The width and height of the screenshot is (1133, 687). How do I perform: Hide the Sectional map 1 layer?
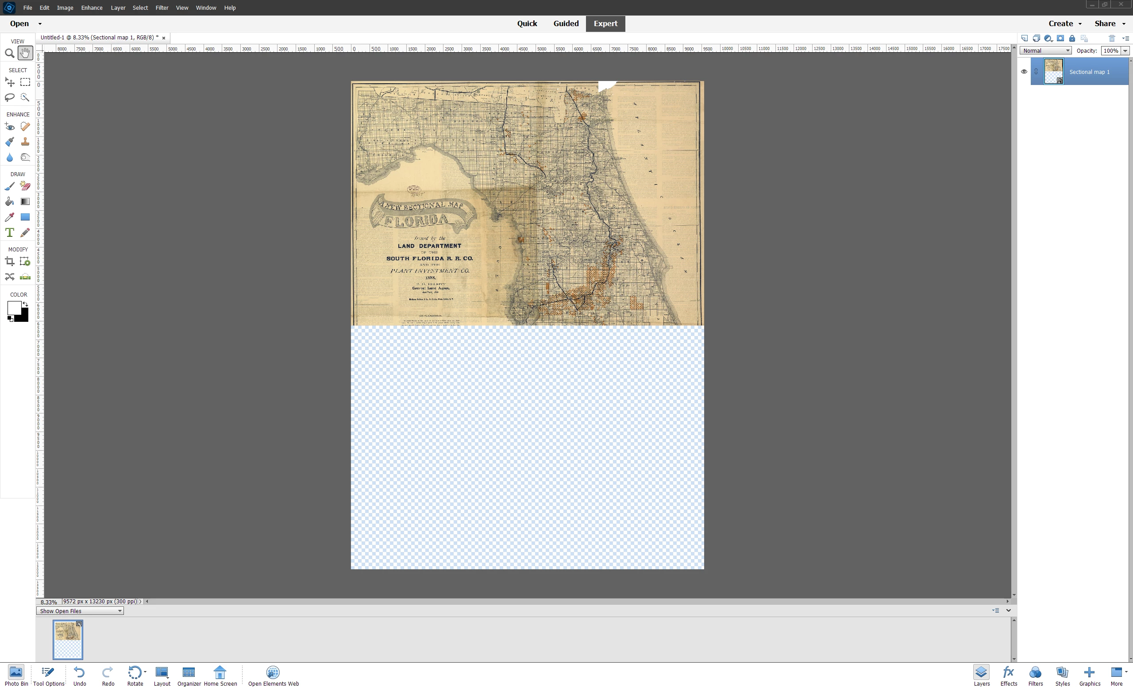(1024, 72)
